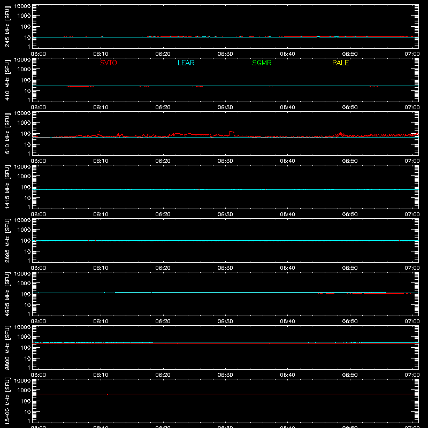Screen dimensions: 428x428
Task: Click the 06:50 time label under 2695 MHz plot
Action: tap(350, 268)
